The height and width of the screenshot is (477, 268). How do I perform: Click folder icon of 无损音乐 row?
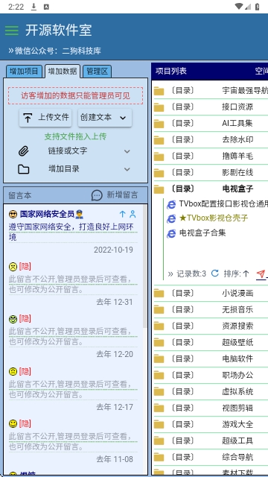coord(159,310)
